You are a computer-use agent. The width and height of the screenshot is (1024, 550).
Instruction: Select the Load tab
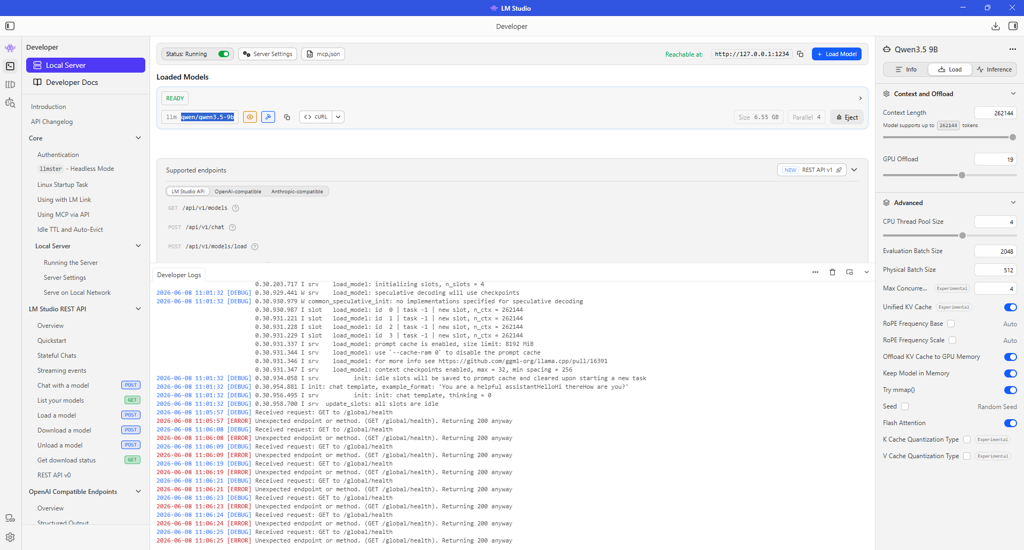pos(950,69)
